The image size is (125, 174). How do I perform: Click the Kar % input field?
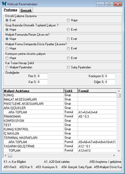(x=42, y=82)
